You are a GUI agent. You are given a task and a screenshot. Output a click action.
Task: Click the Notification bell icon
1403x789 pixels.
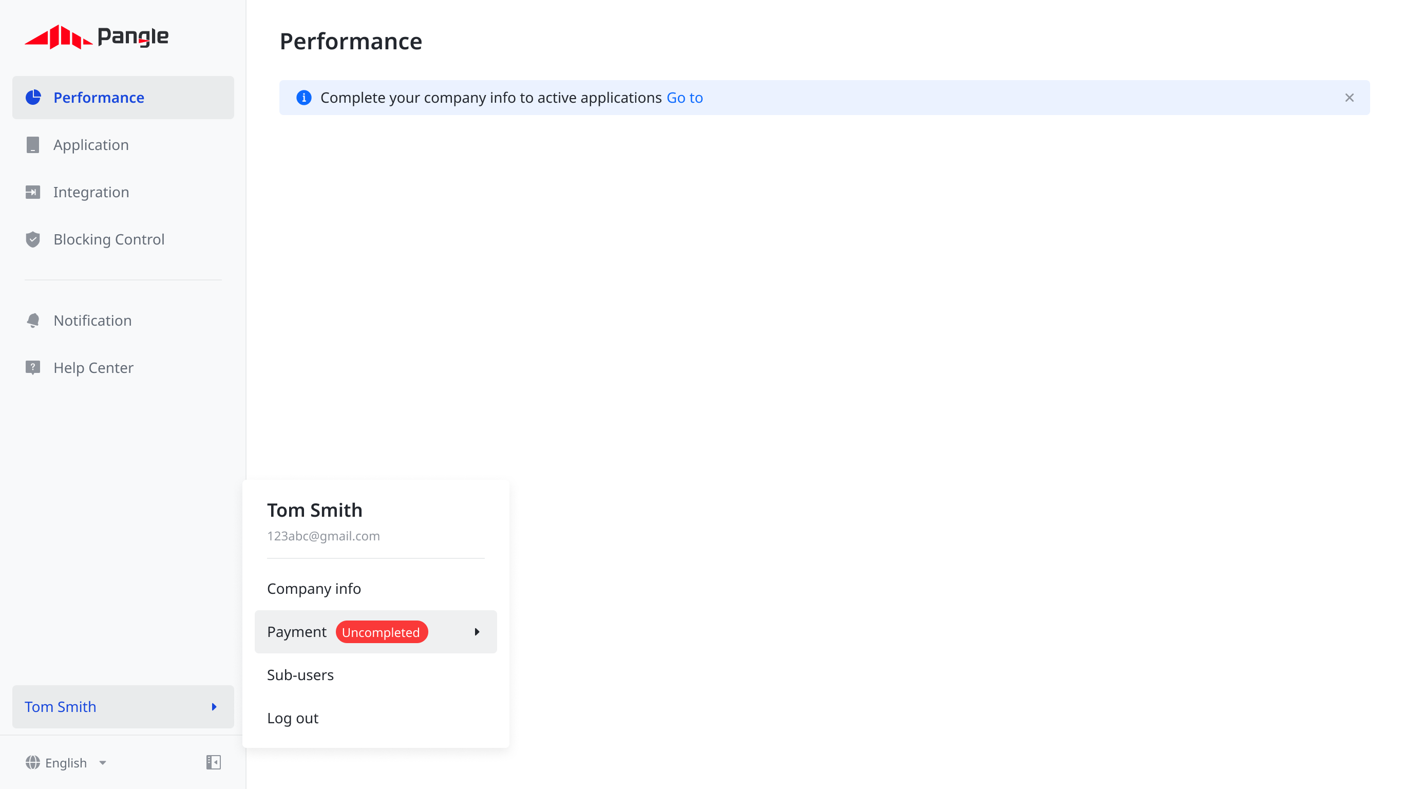click(x=33, y=321)
